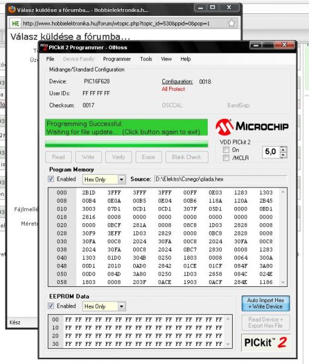Image resolution: width=309 pixels, height=364 pixels.
Task: Open the Device Family menu
Action: pos(79,59)
